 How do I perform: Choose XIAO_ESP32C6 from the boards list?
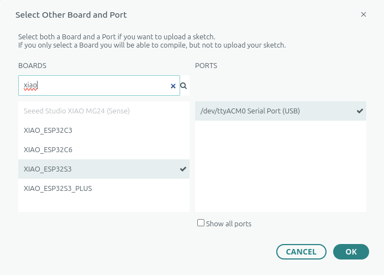coord(48,149)
